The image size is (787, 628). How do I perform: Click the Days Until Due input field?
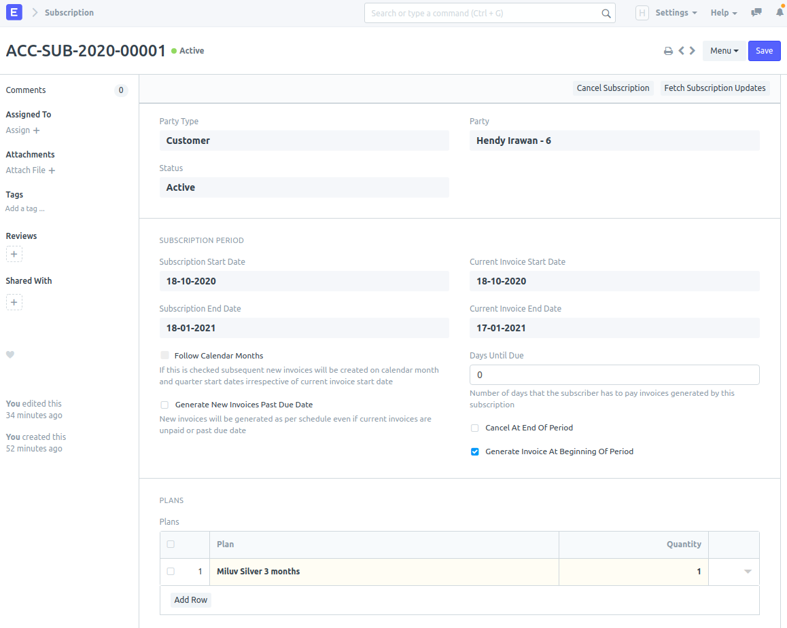pyautogui.click(x=614, y=375)
